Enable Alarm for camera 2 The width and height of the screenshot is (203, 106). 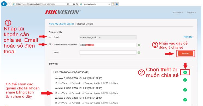(x=111, y=93)
